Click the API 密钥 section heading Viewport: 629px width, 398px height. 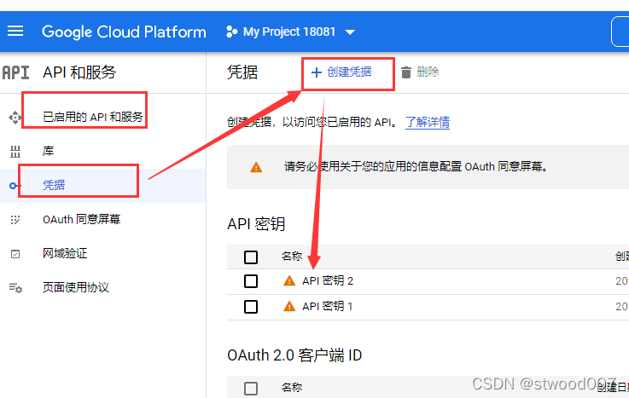pos(256,224)
